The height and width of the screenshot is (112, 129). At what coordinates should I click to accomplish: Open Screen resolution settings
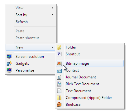[x=31, y=57]
